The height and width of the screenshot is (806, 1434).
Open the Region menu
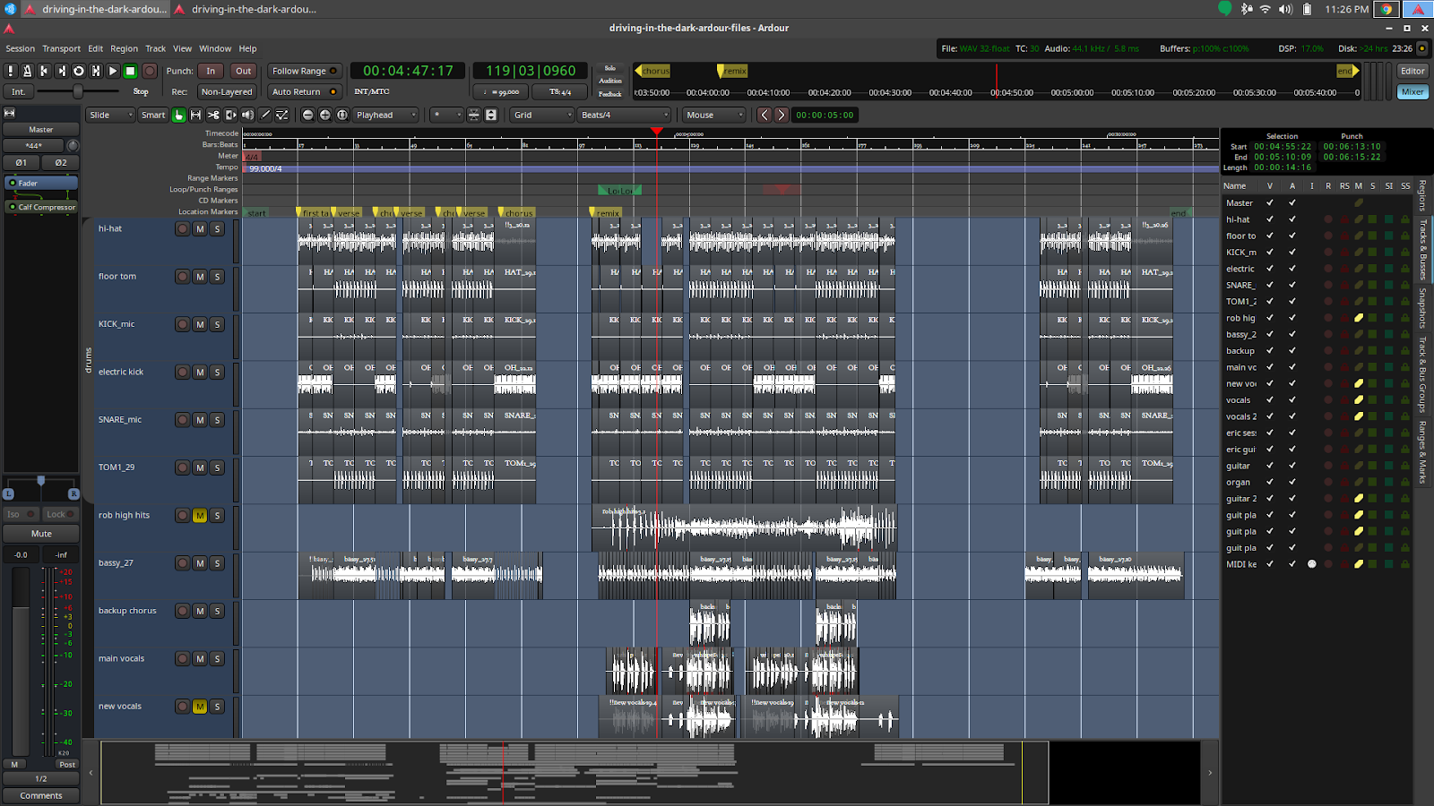(124, 48)
